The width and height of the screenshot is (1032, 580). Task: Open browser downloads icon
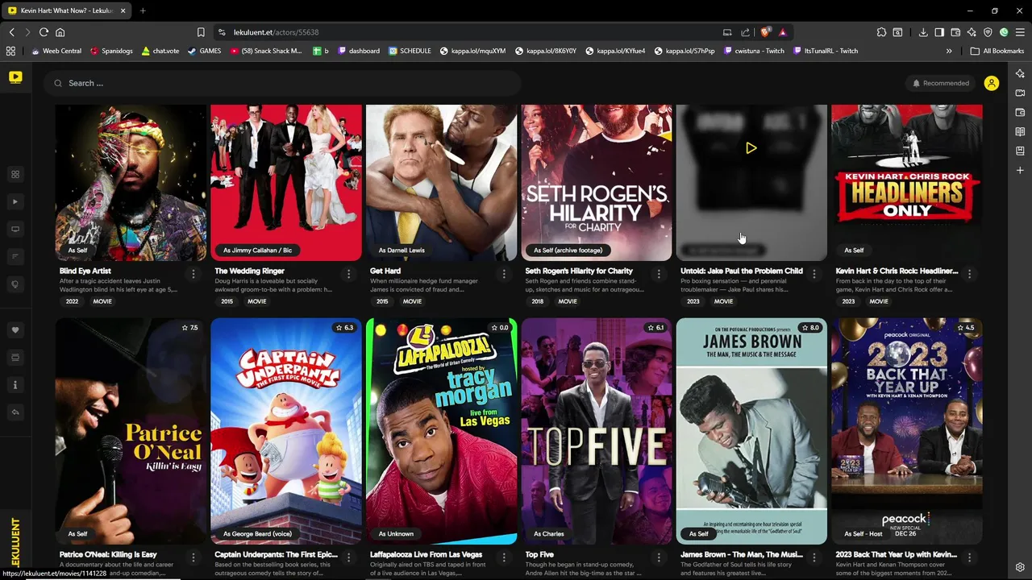tap(923, 32)
